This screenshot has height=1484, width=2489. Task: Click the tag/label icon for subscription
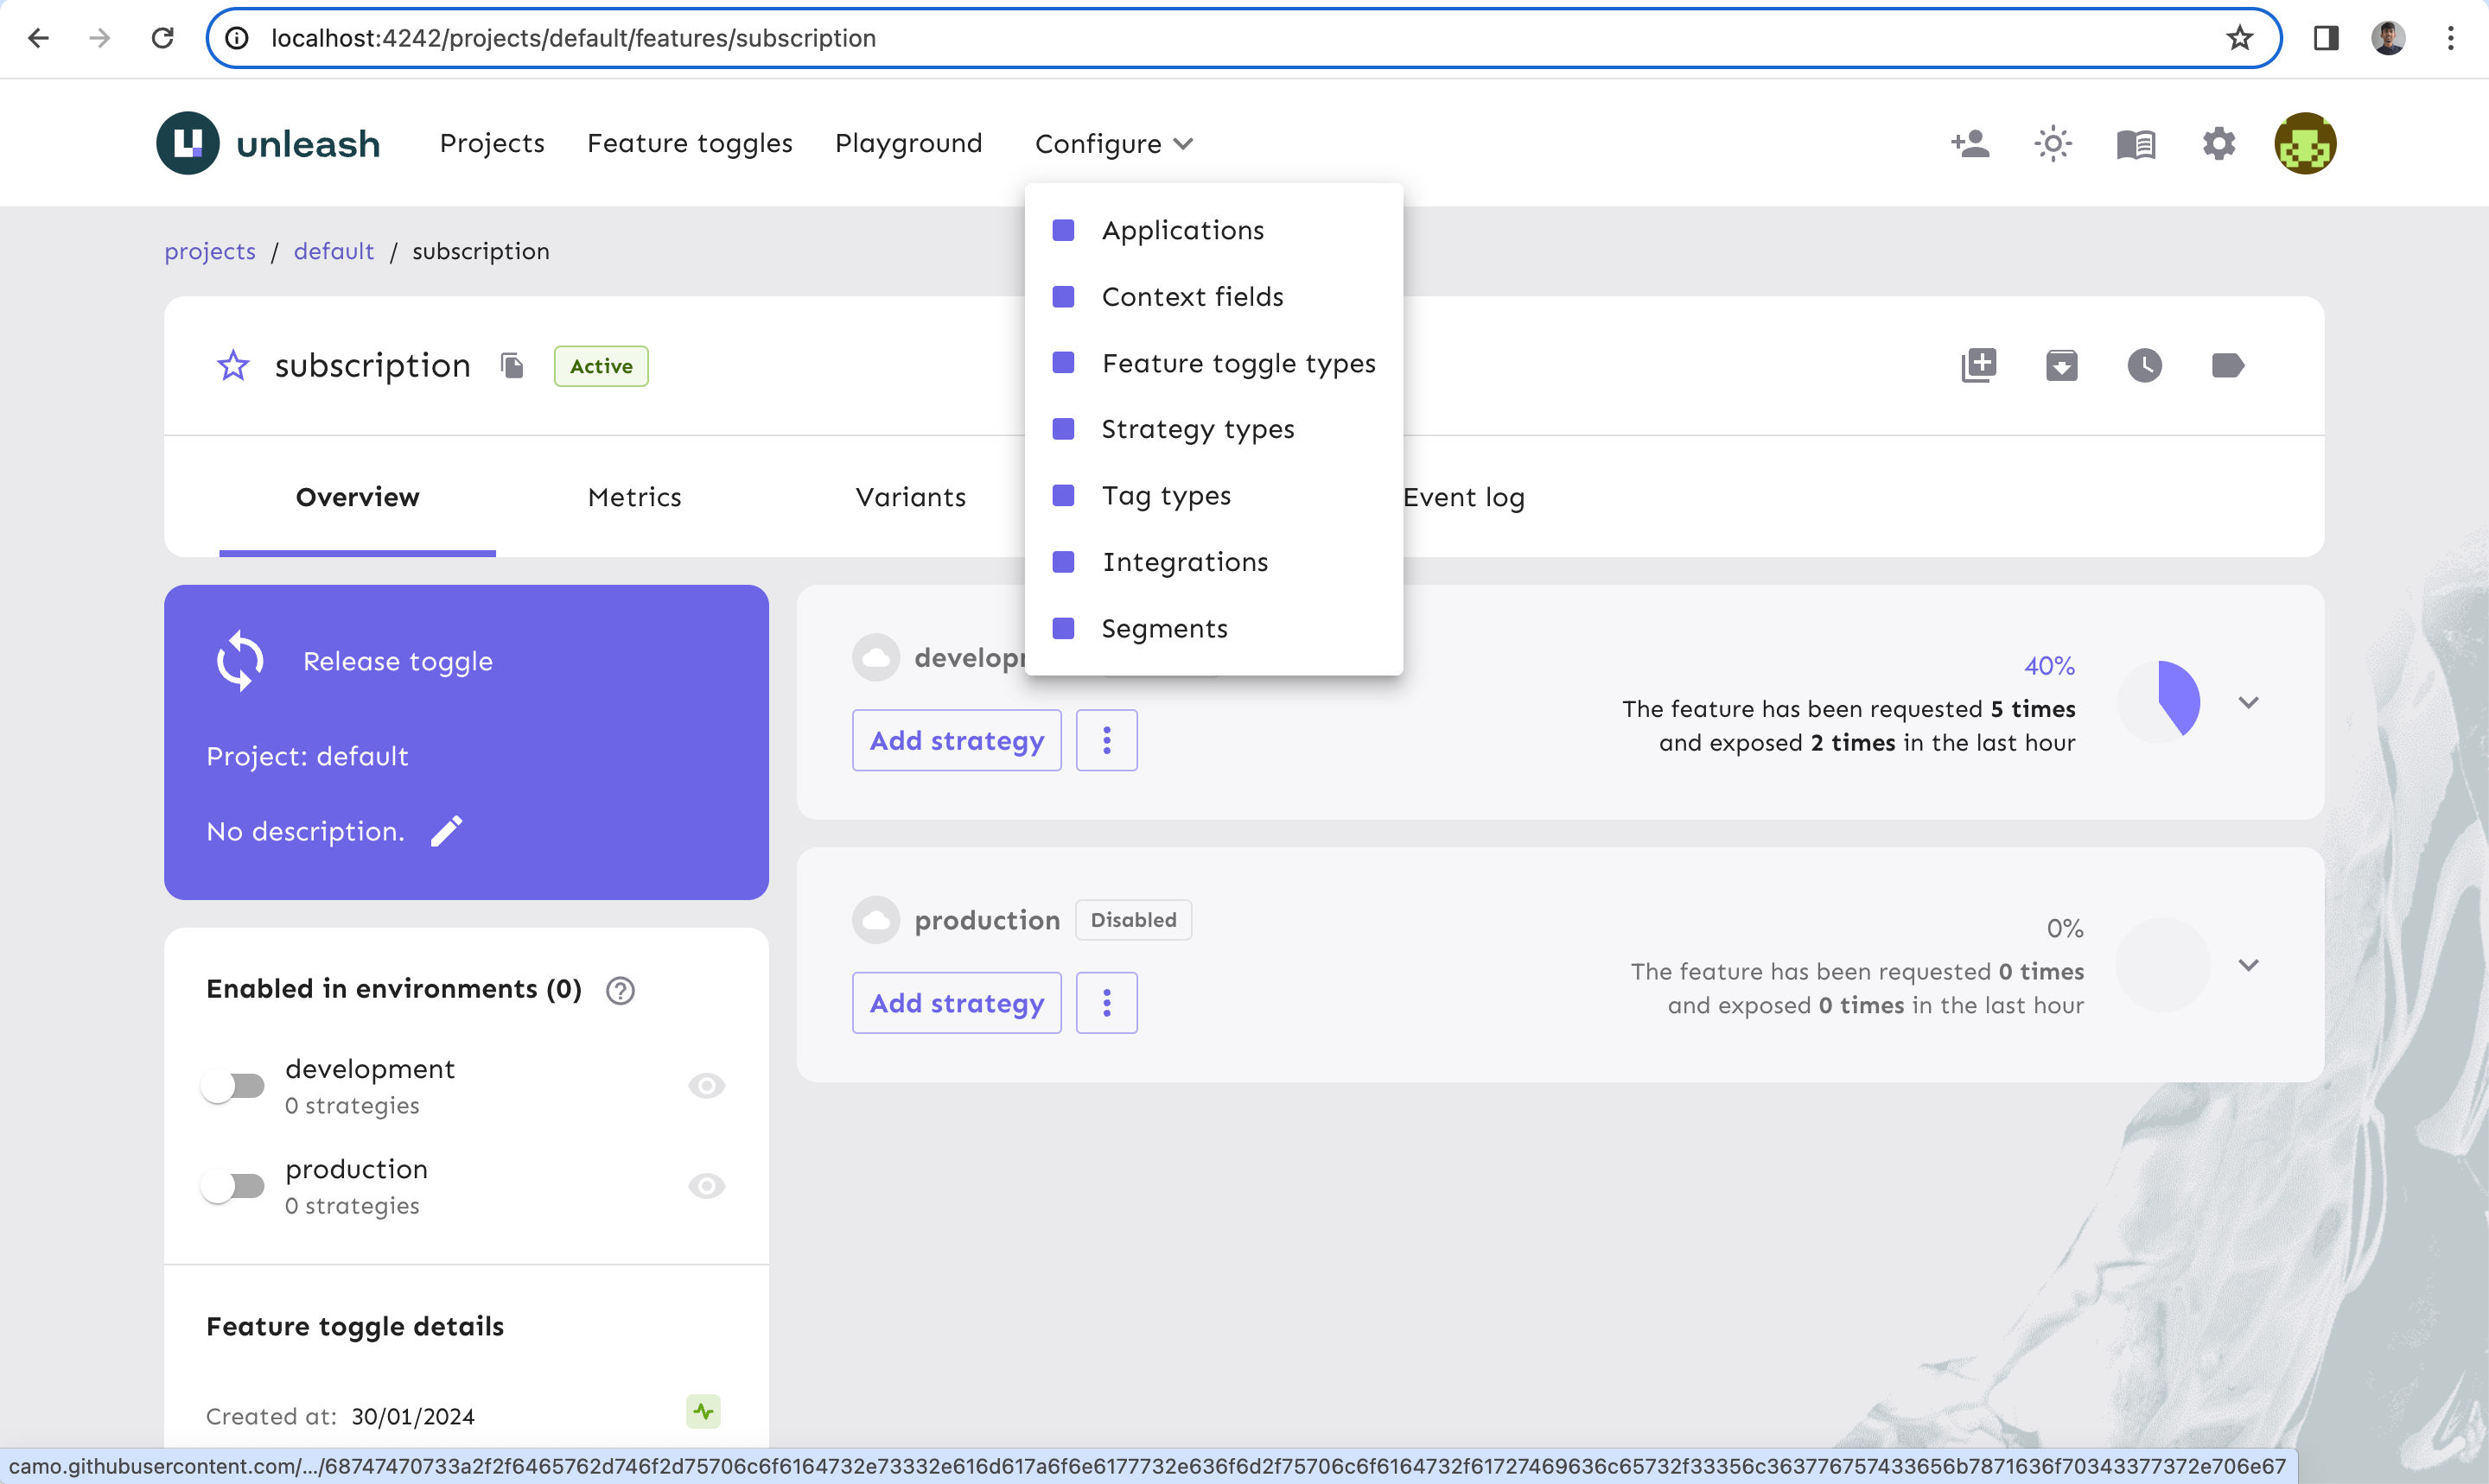tap(2227, 365)
